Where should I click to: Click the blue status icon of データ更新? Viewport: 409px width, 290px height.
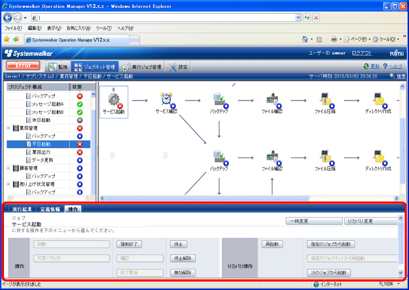[x=80, y=160]
